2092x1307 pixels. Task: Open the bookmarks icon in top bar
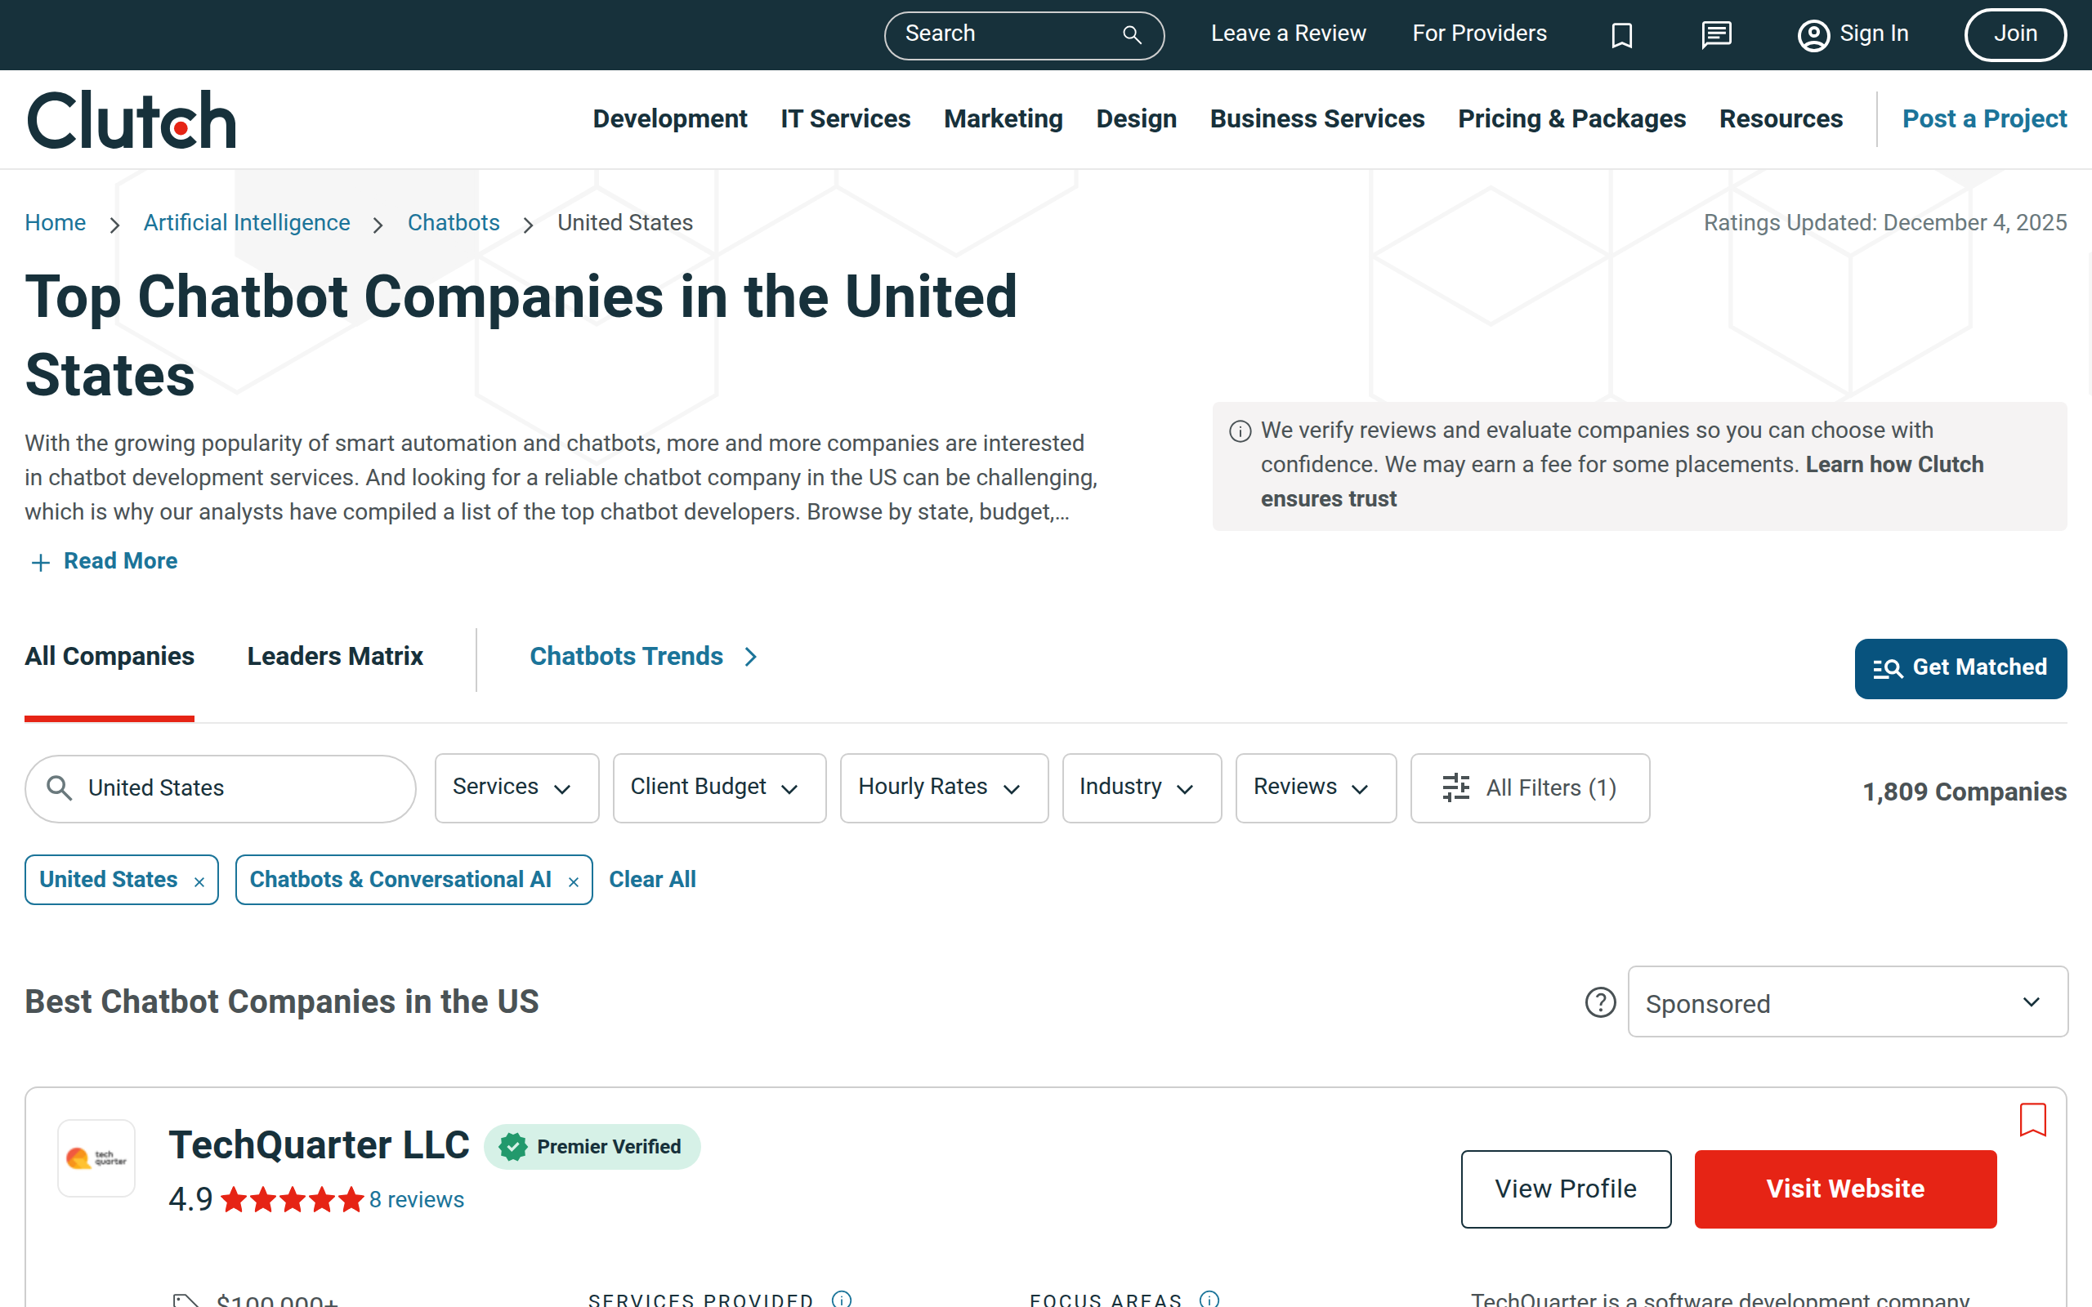1622,34
